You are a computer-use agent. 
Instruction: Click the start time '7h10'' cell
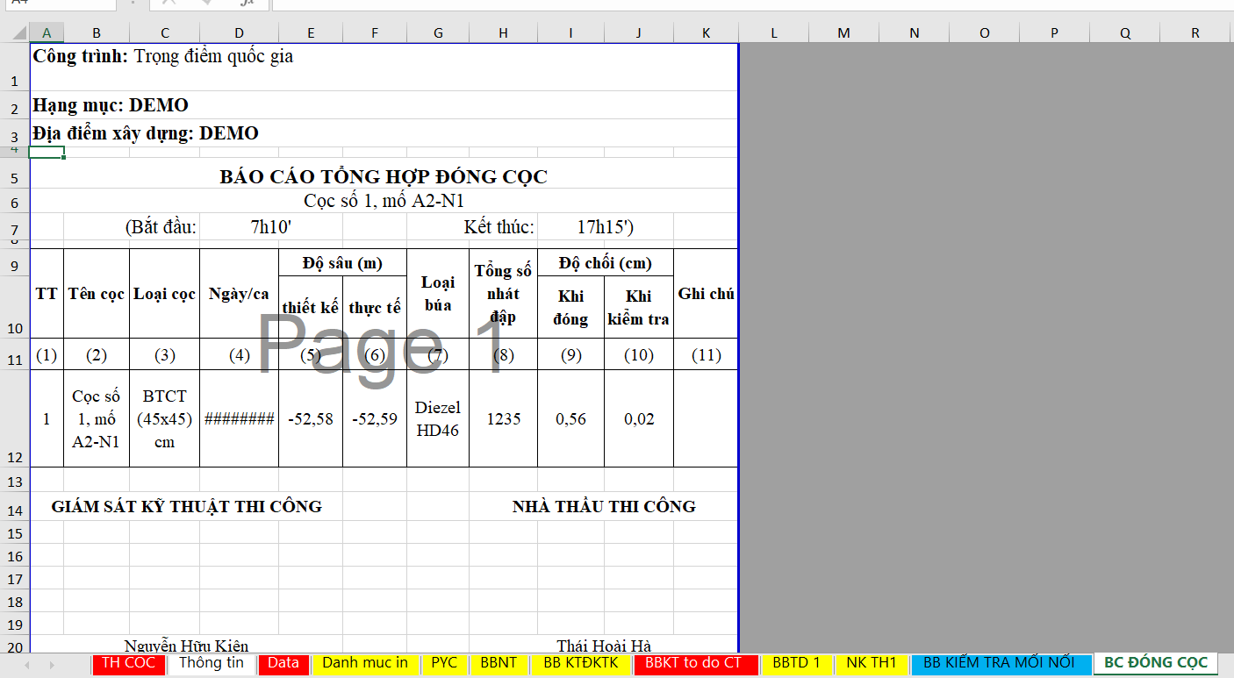tap(271, 227)
